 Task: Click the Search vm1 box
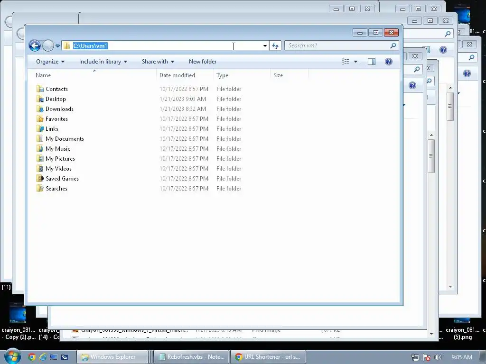341,45
